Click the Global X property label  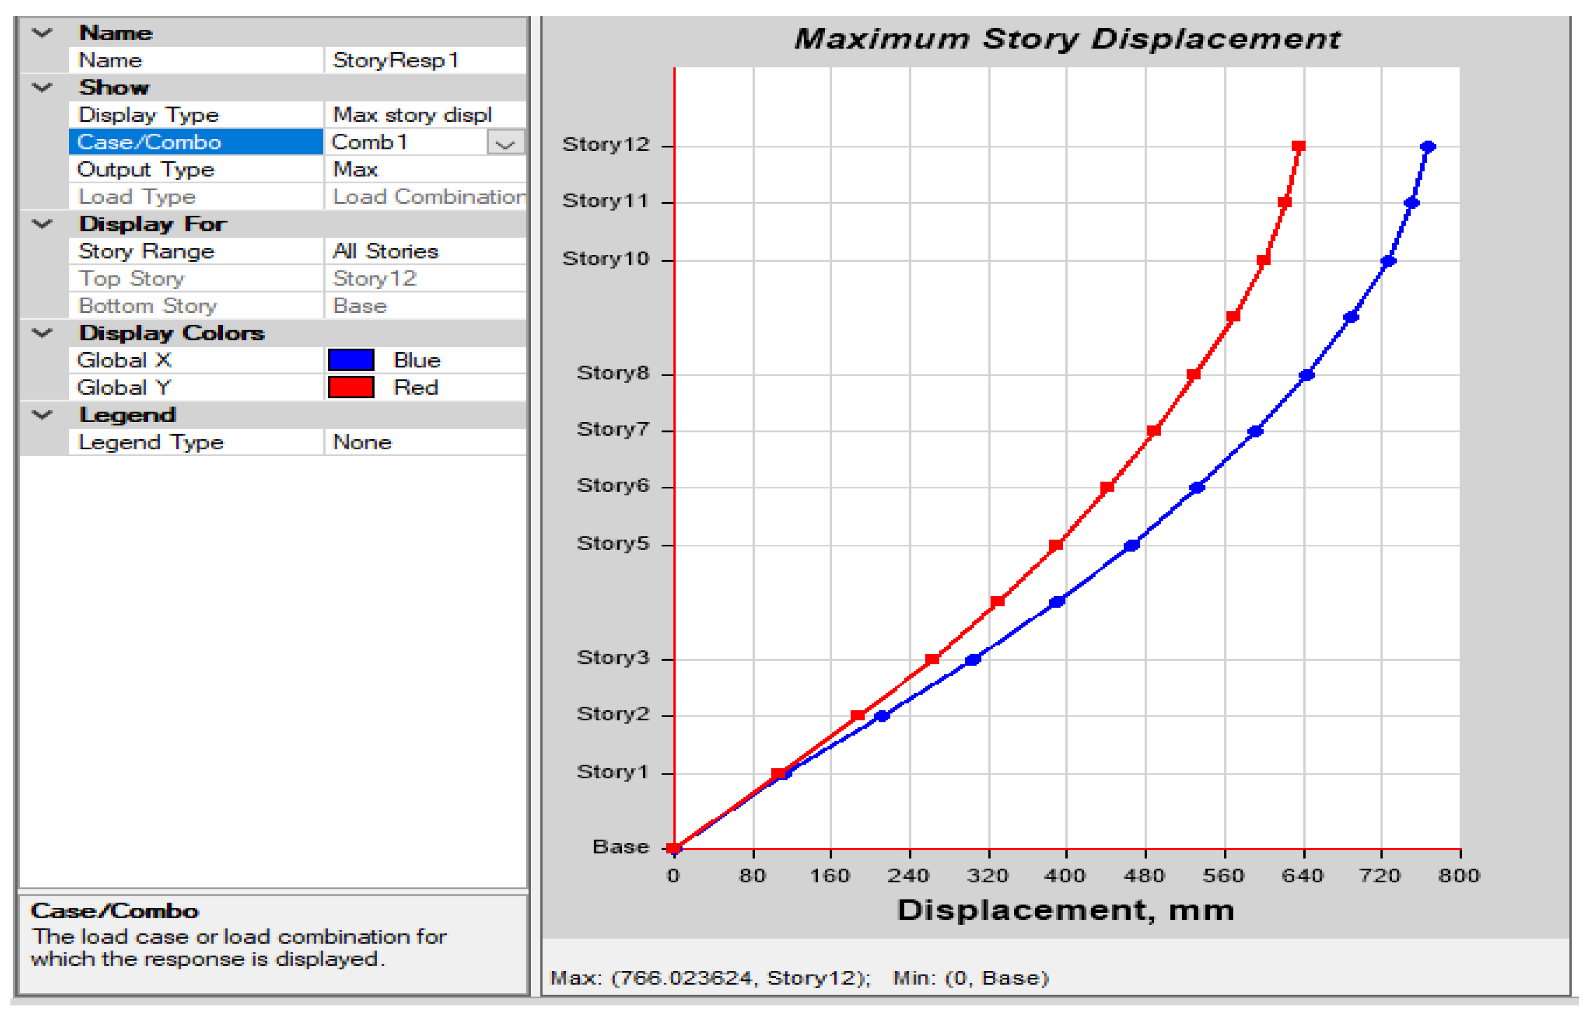pyautogui.click(x=124, y=360)
